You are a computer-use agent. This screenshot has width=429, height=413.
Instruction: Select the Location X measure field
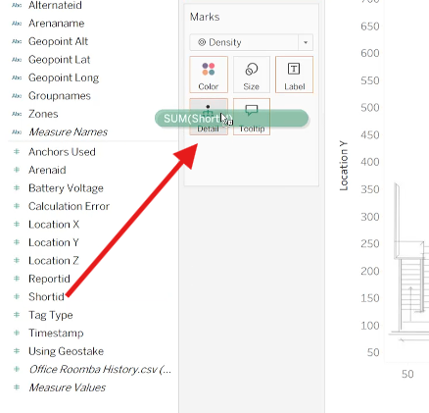tap(54, 225)
